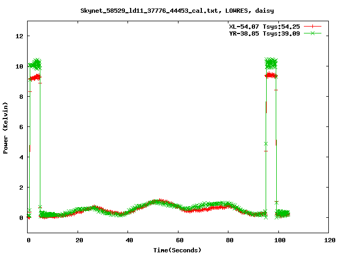Click the x-axis tick label 60
This screenshot has width=340, height=255.
tap(180, 240)
